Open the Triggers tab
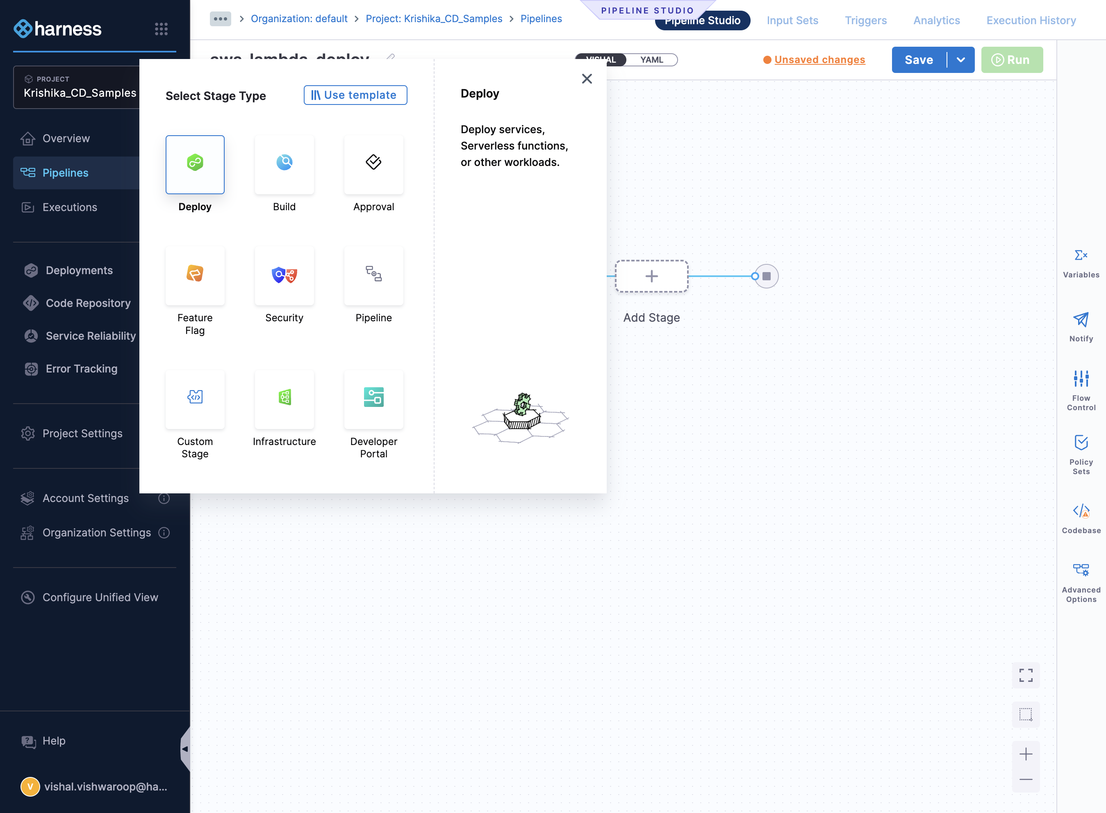 click(866, 20)
